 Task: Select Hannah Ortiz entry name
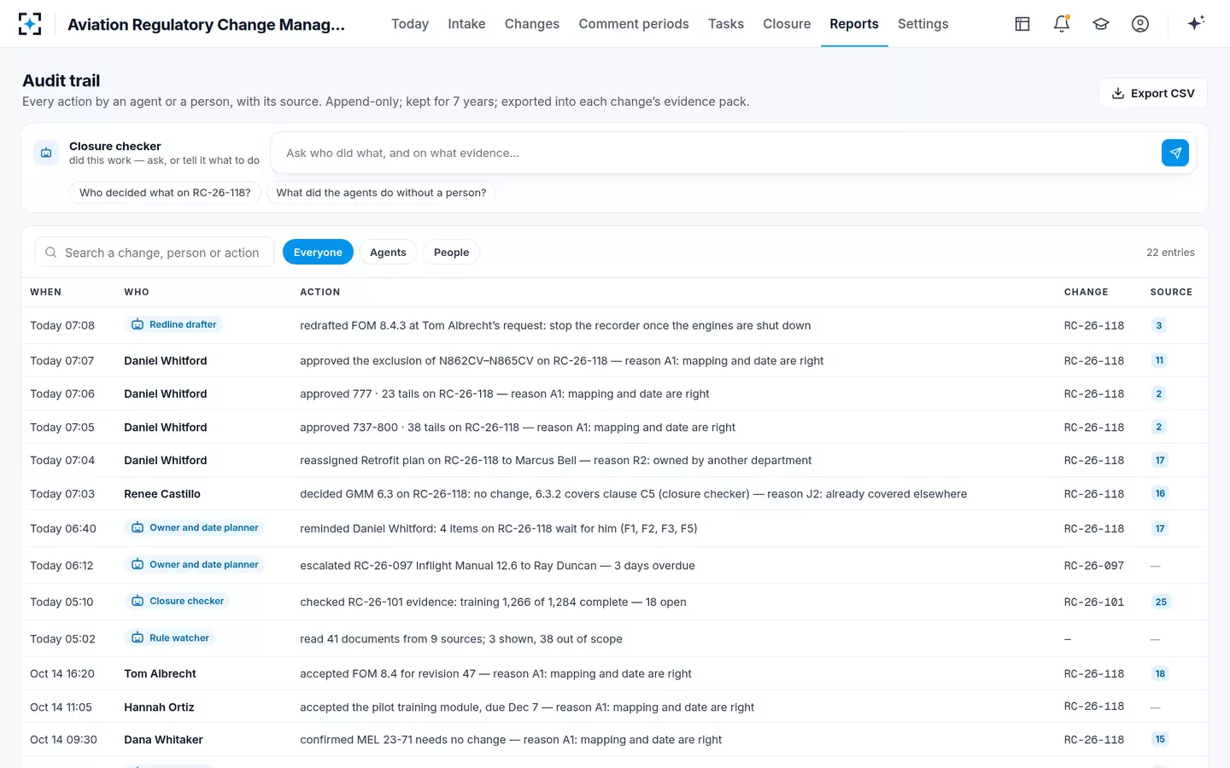(159, 707)
